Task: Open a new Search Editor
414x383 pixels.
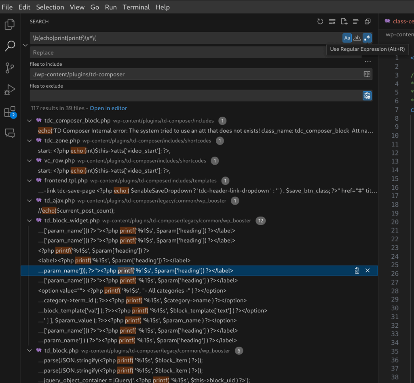Action: point(344,21)
